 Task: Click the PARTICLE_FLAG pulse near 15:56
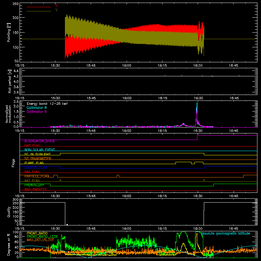[x=118, y=176]
